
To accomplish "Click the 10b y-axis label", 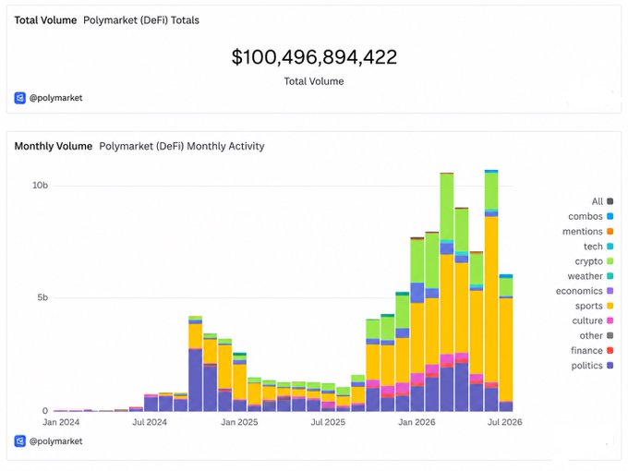I will [x=40, y=185].
